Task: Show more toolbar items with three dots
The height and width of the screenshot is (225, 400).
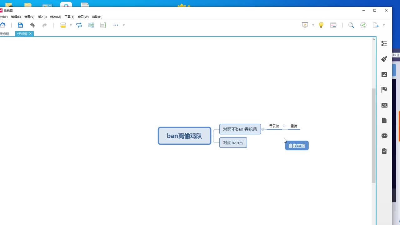Action: 116,25
